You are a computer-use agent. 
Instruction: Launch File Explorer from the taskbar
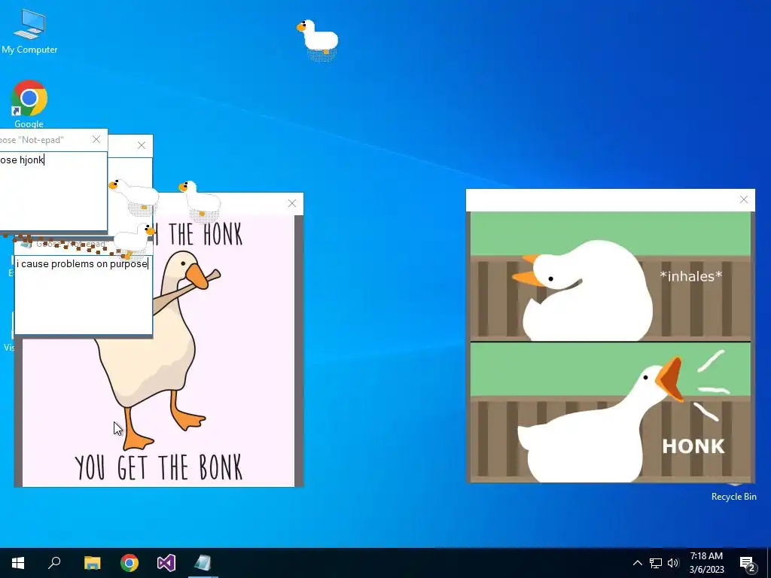click(x=92, y=563)
